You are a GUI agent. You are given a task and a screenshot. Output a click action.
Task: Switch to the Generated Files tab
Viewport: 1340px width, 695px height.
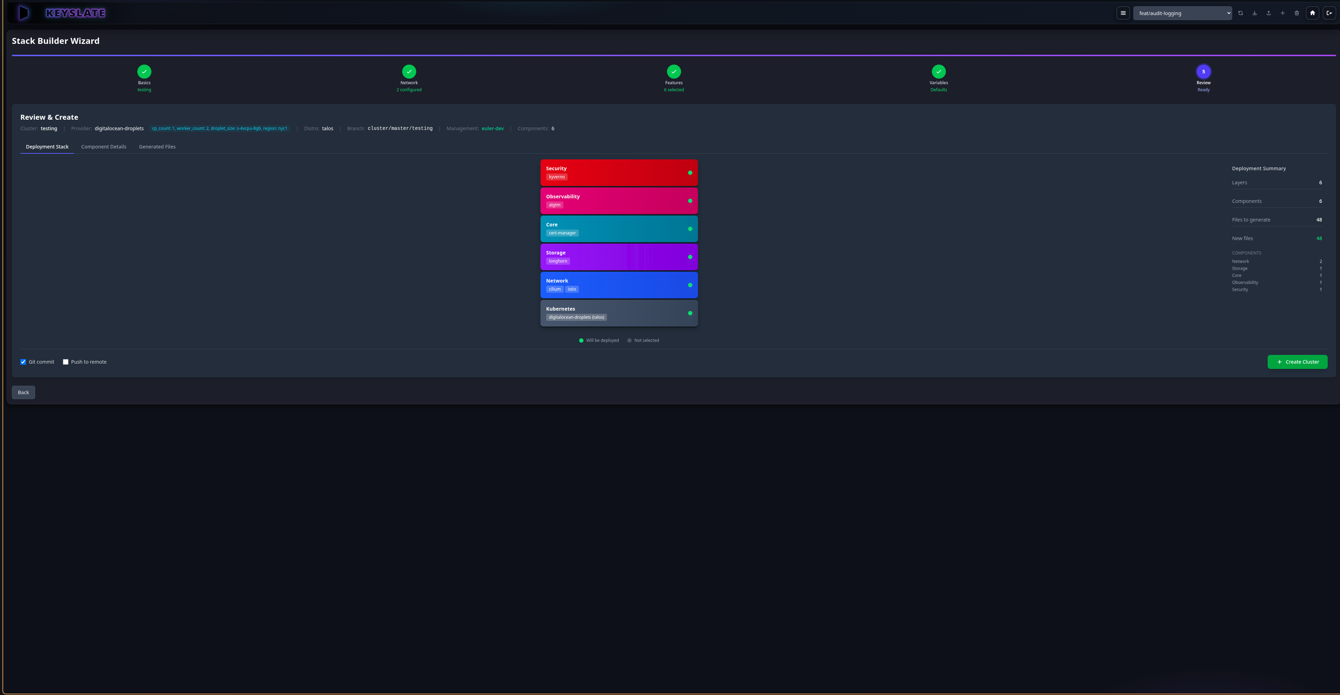point(157,147)
